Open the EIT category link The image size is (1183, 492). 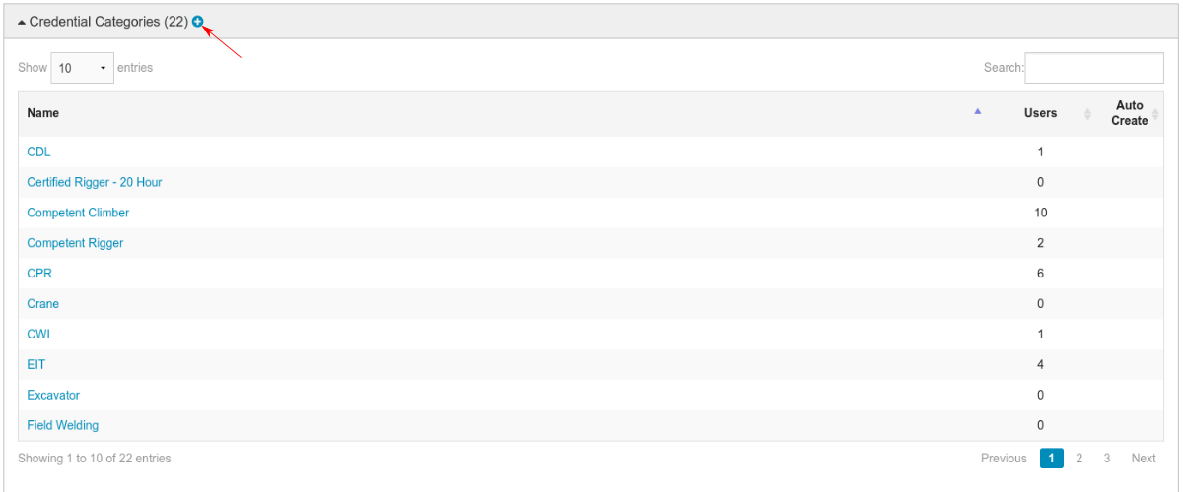[36, 365]
